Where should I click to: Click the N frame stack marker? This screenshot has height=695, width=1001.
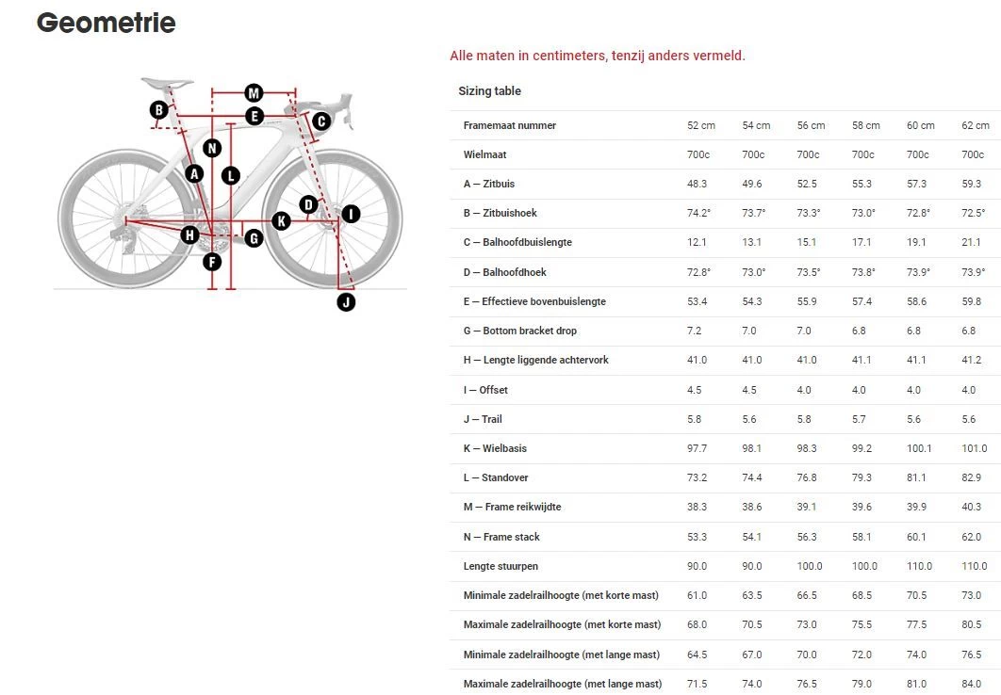click(x=212, y=148)
